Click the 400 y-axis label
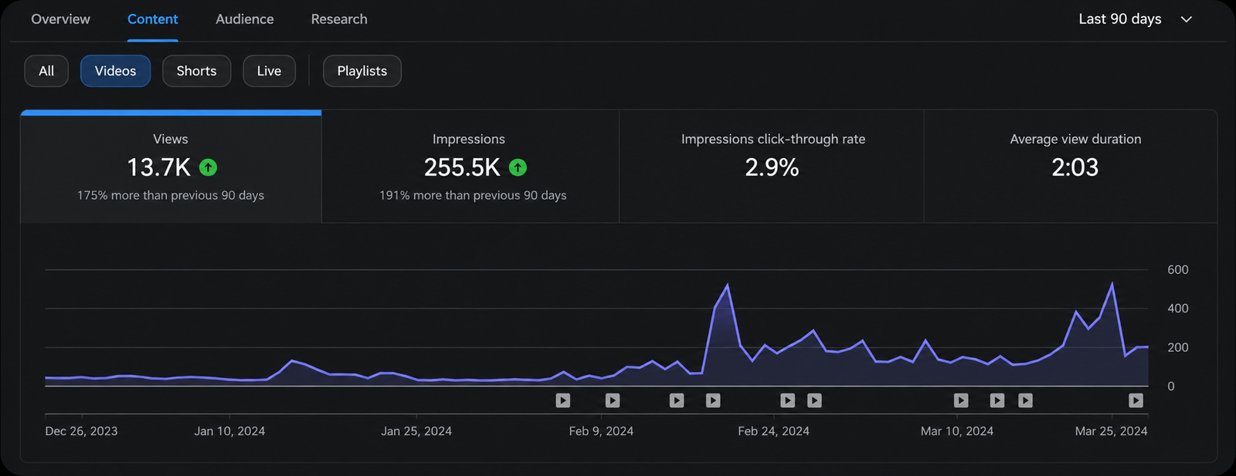 [x=1178, y=309]
